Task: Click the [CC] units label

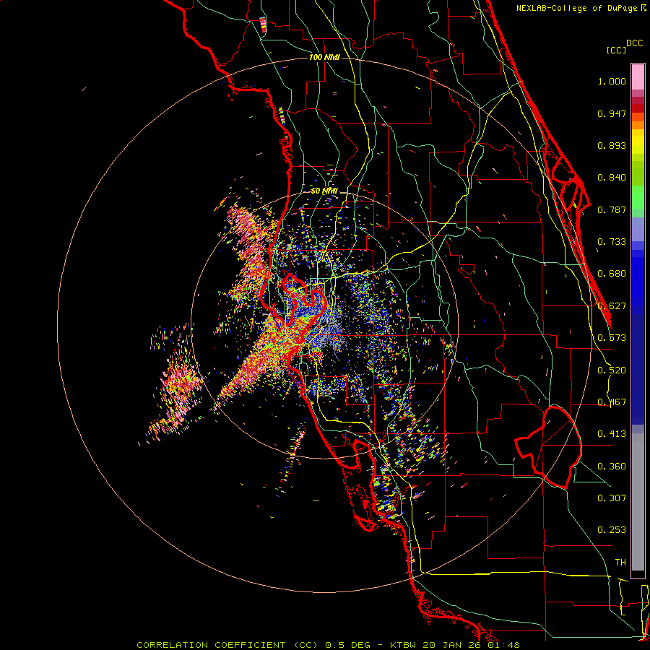Action: (x=616, y=50)
